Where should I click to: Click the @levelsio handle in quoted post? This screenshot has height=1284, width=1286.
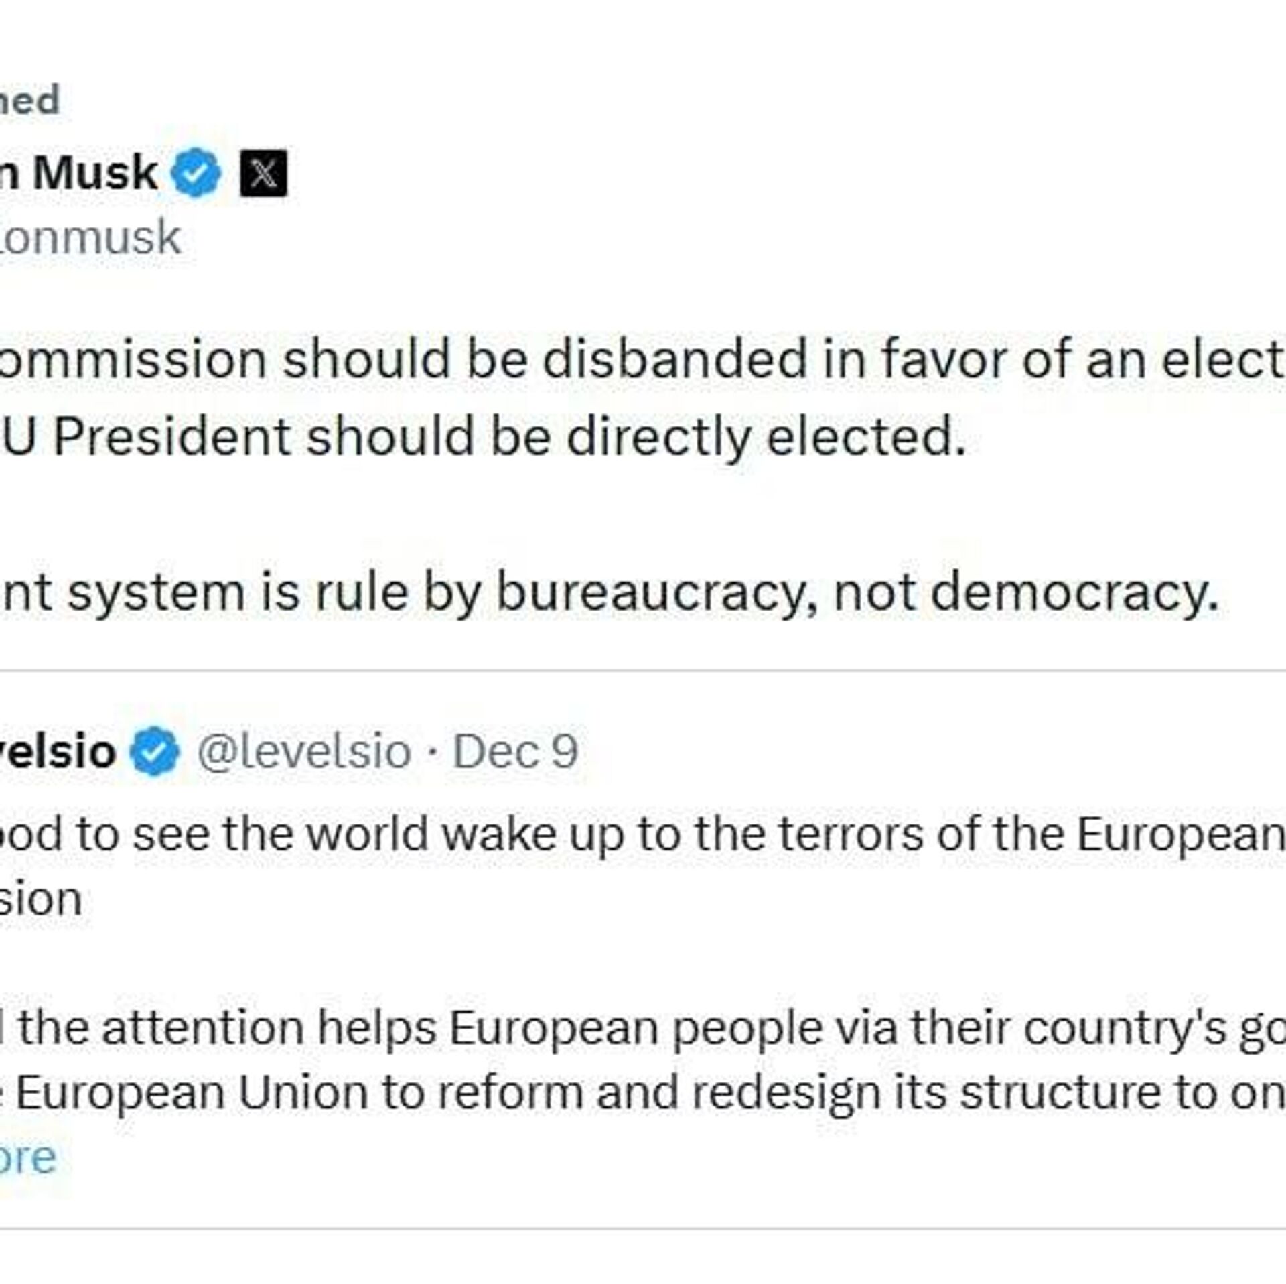click(303, 751)
